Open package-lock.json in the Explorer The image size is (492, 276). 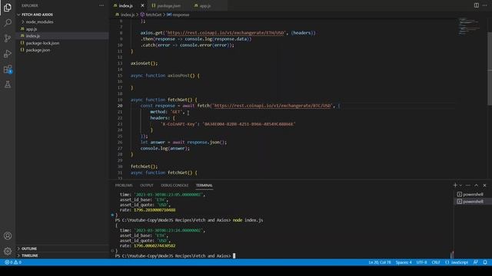coord(42,43)
